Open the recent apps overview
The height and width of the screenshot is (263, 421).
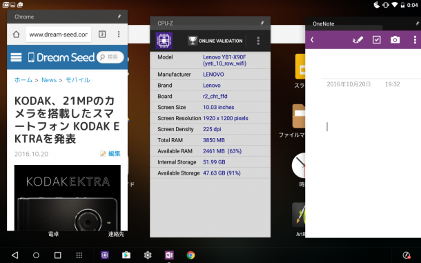(58, 255)
